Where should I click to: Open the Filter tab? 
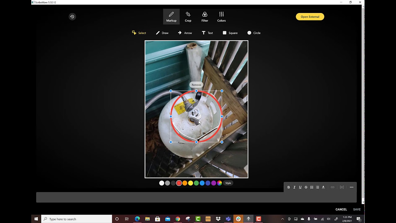tap(204, 17)
